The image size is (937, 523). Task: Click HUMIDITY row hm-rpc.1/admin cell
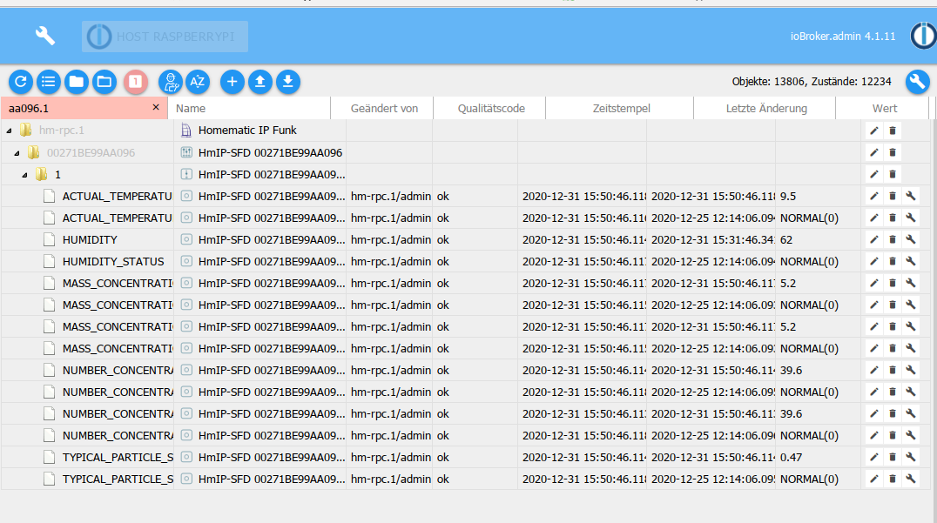pyautogui.click(x=391, y=240)
